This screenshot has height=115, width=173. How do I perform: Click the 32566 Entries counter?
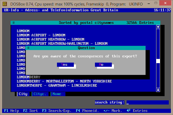tap(140, 23)
